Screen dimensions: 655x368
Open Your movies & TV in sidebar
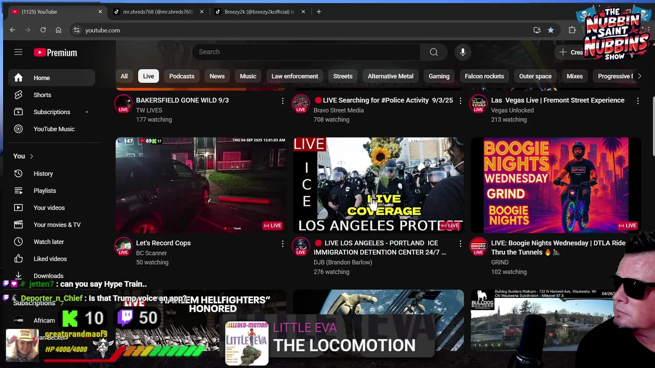(52, 225)
